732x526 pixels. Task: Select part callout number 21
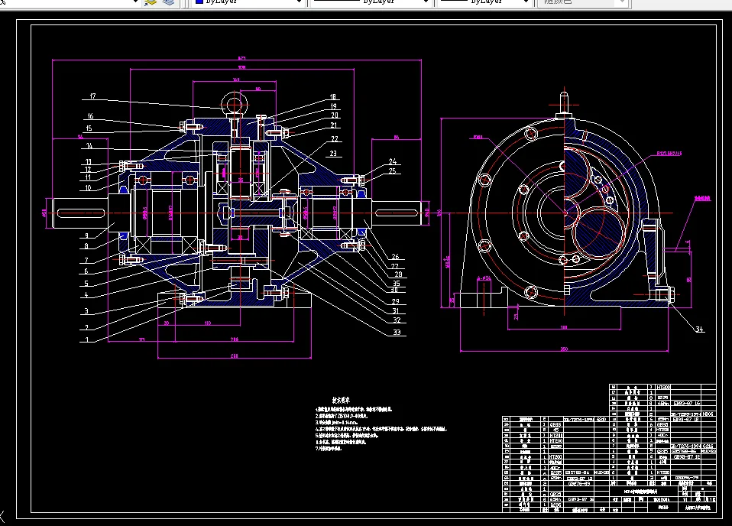[x=333, y=125]
